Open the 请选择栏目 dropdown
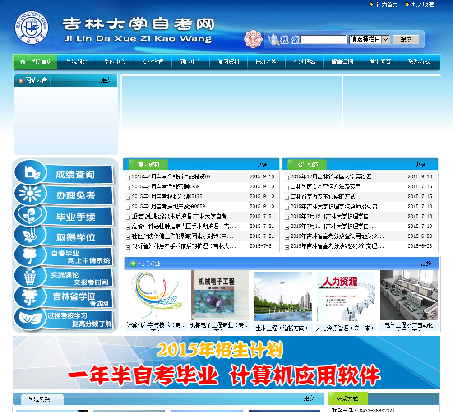Screen dimensions: 453x412 click(370, 39)
